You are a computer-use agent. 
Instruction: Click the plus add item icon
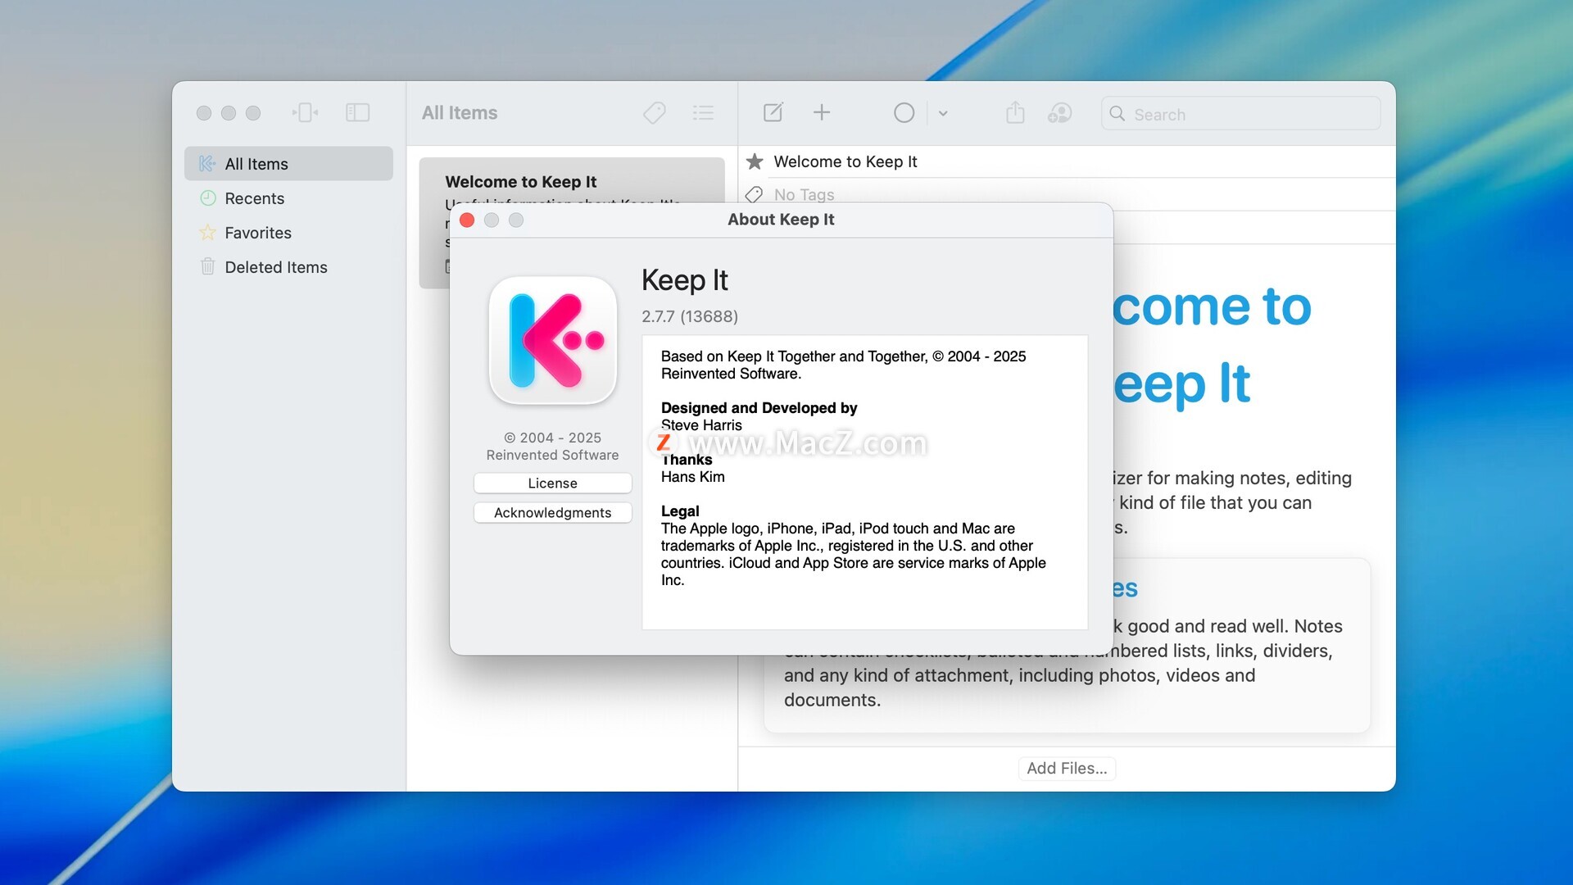click(822, 113)
